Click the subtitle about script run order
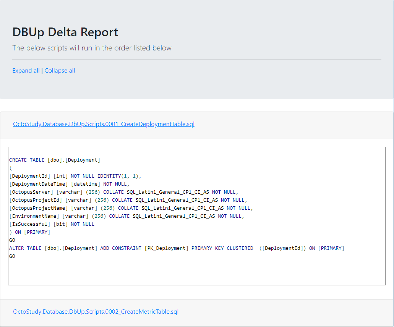 pos(92,48)
